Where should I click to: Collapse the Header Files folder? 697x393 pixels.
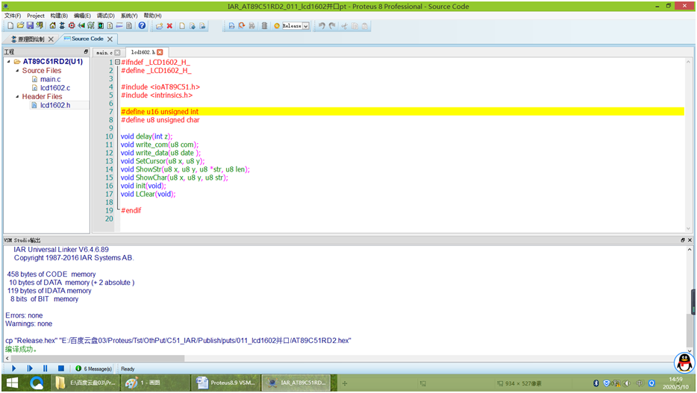[x=17, y=96]
